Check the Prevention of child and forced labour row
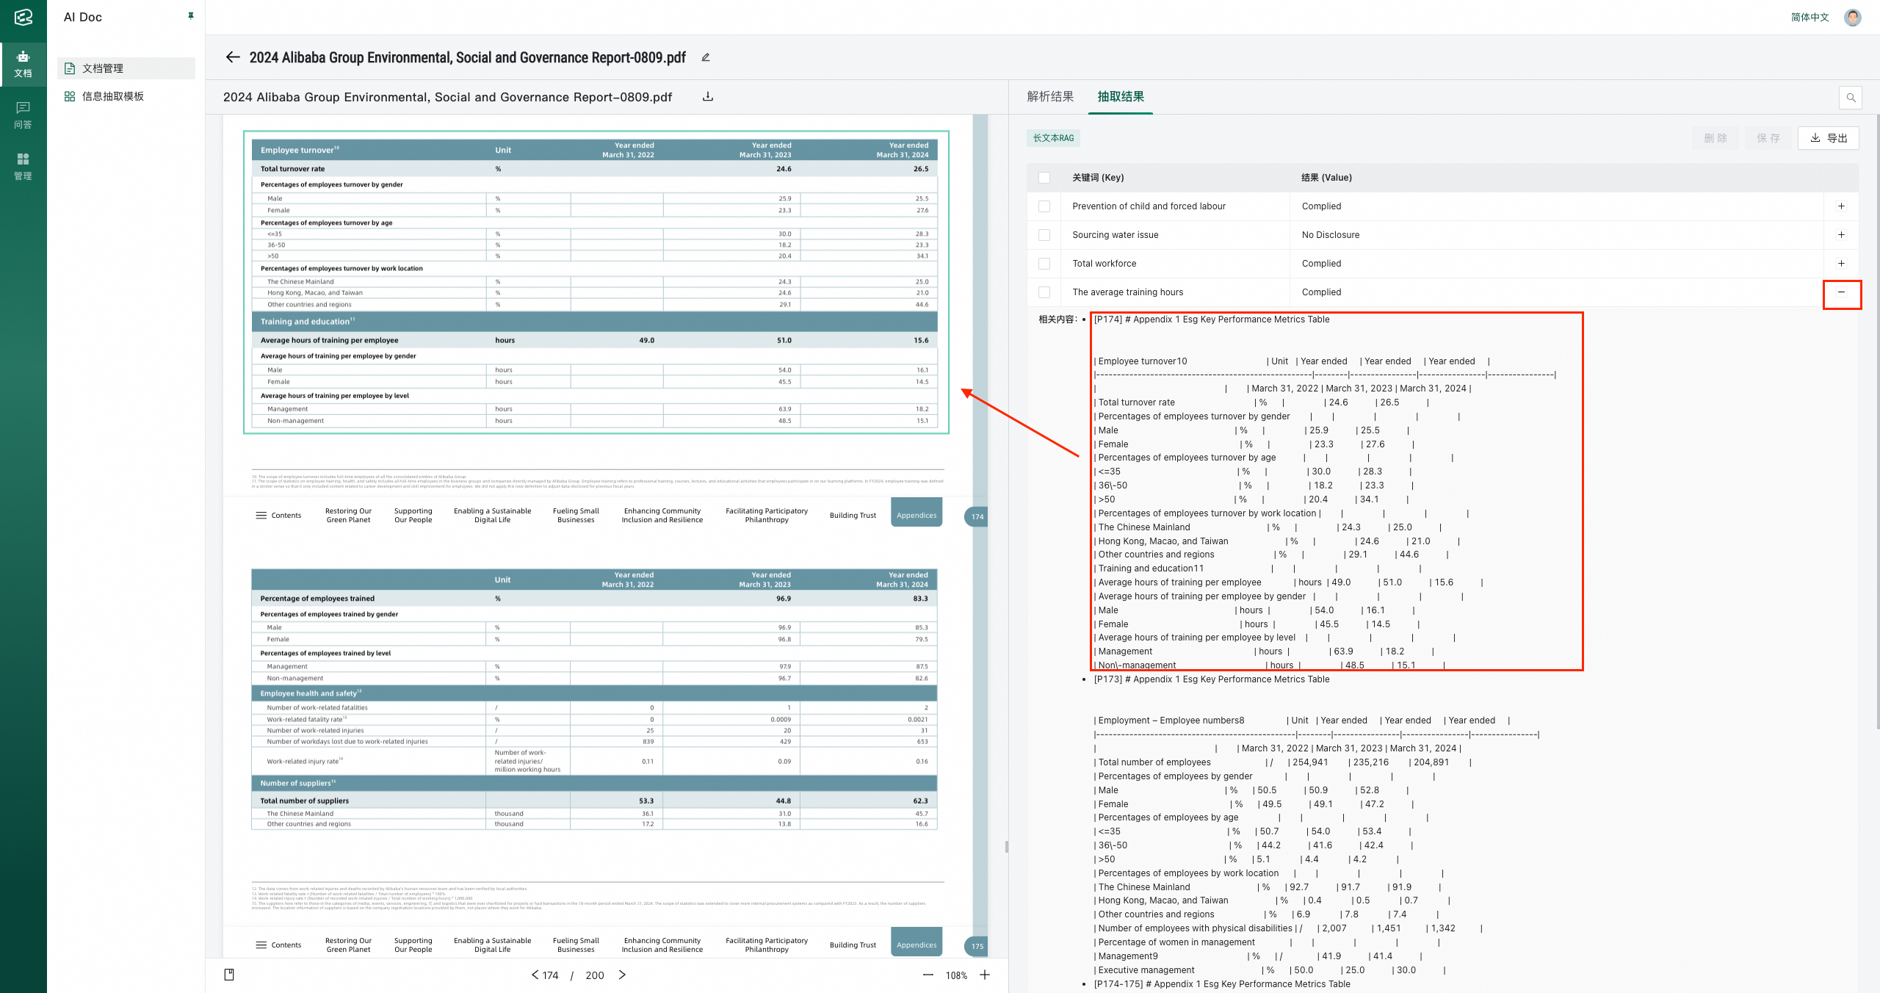 [x=1044, y=206]
